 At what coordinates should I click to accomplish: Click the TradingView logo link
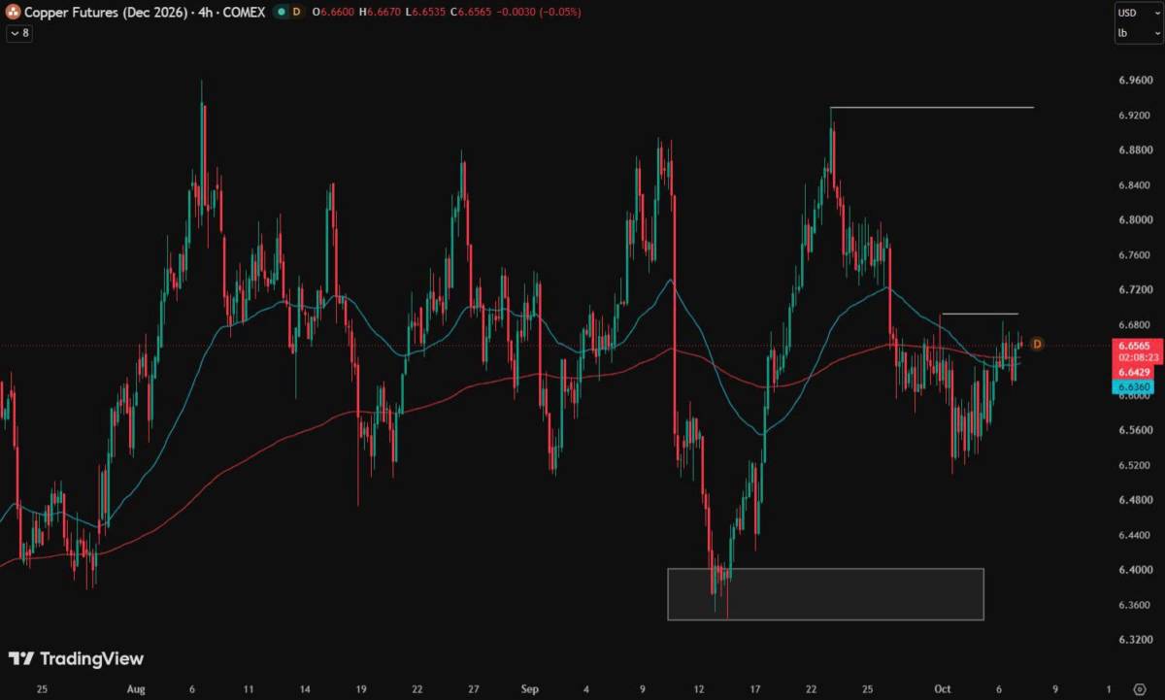point(76,658)
